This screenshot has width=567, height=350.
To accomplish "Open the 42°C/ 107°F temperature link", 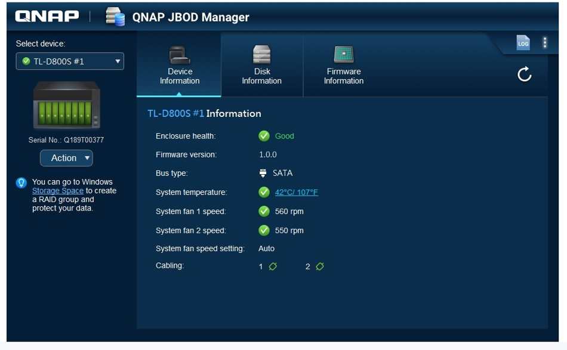I will (296, 192).
